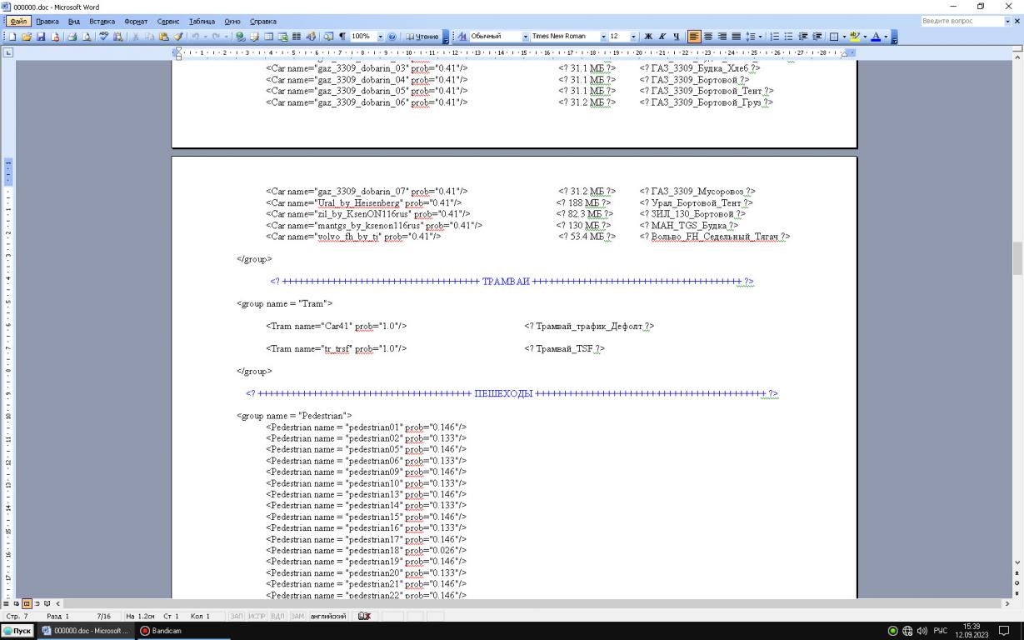Toggle bold formatting (Ж)
The height and width of the screenshot is (640, 1024).
[648, 37]
